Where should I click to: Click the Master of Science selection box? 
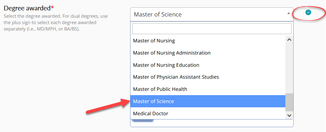pos(212,14)
